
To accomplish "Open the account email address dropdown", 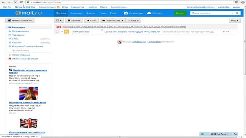I will point(201,7).
